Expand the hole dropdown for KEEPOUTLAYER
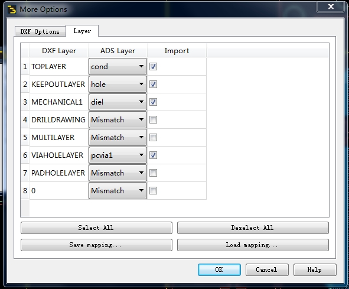 pyautogui.click(x=118, y=85)
